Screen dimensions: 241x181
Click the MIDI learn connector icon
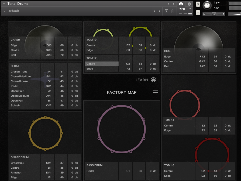153,80
